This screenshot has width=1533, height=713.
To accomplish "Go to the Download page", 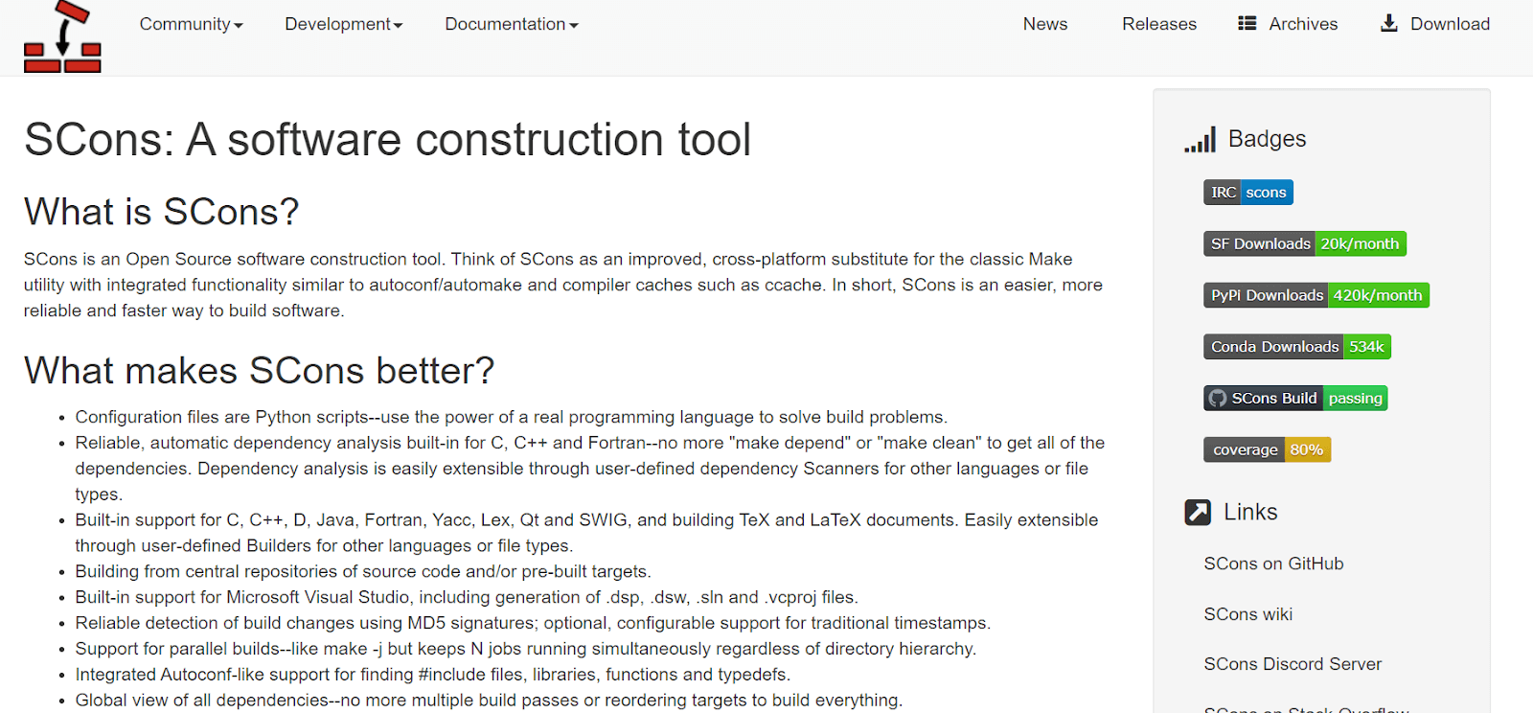I will (1450, 24).
